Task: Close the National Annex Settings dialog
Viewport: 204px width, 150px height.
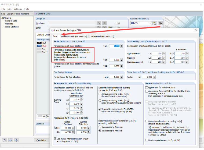Action: tap(196, 30)
